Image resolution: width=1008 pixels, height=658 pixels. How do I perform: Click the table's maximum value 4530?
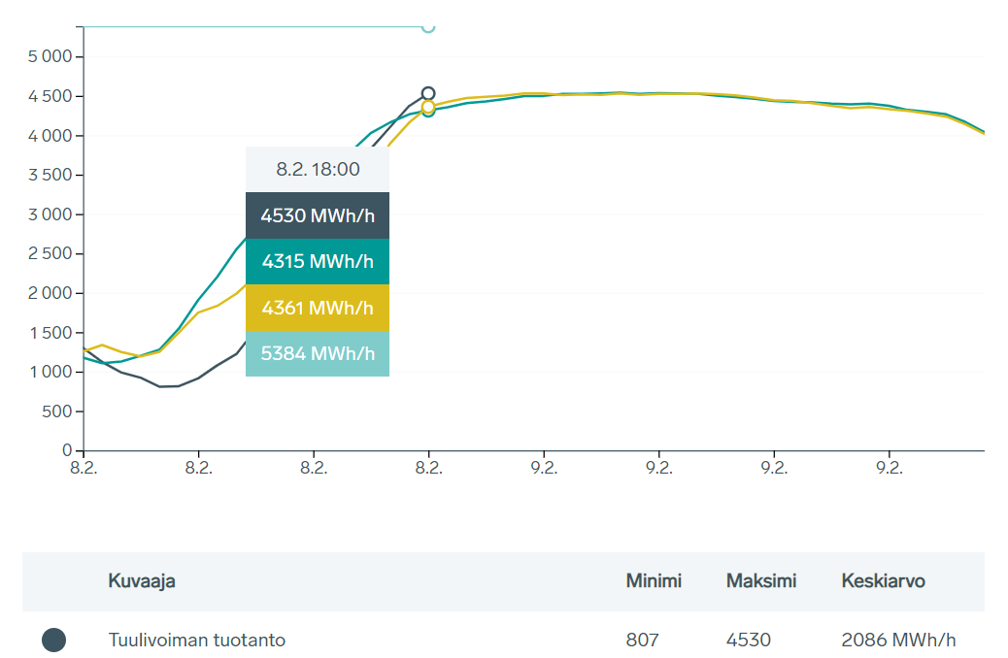tap(748, 640)
